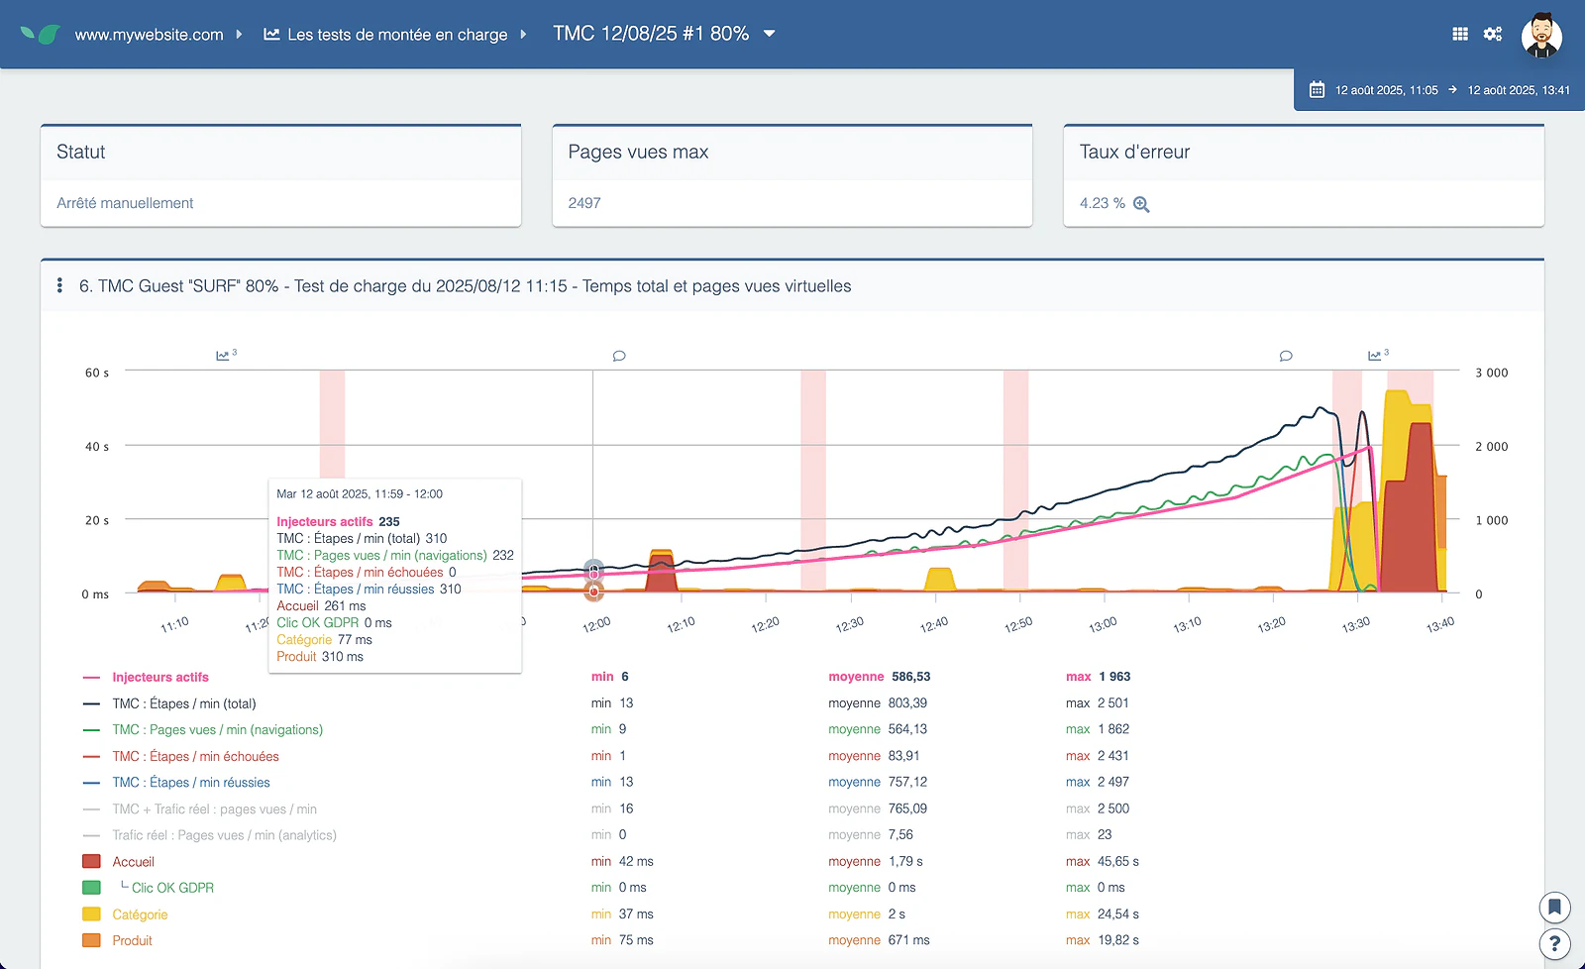
Task: Open the chart's three-dot options menu
Action: point(59,285)
